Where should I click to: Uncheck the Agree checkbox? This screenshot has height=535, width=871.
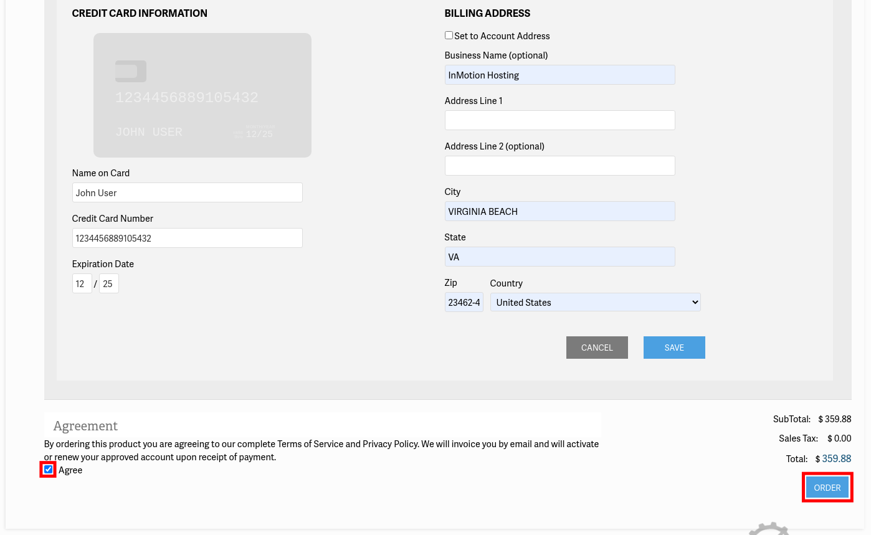49,470
